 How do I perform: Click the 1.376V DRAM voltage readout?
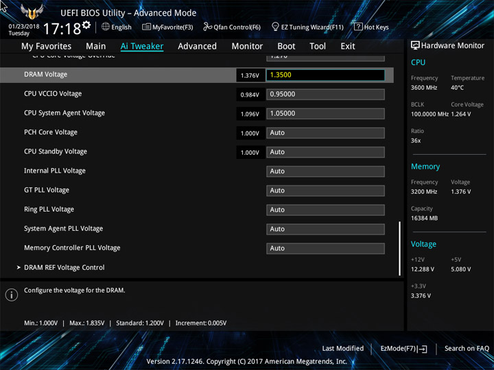click(250, 75)
